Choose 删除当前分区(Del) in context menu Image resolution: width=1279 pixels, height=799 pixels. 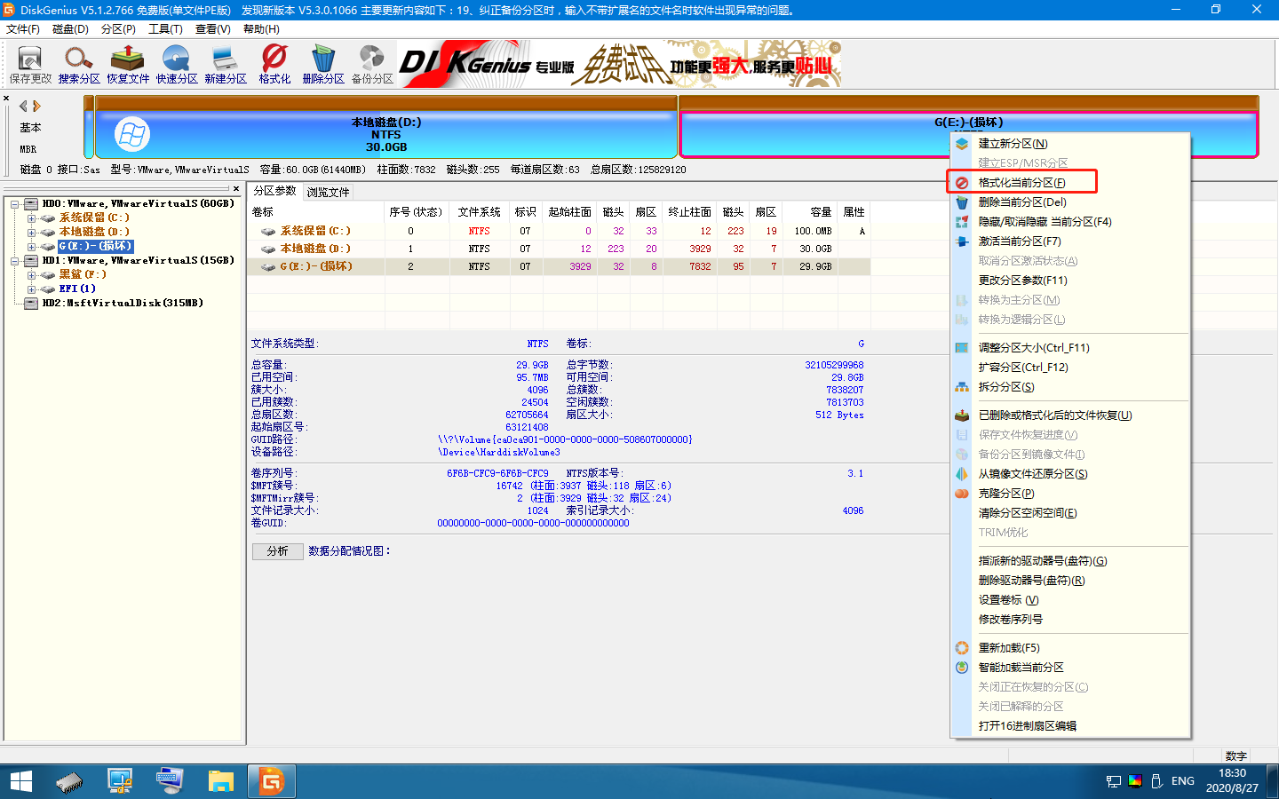pyautogui.click(x=1070, y=202)
